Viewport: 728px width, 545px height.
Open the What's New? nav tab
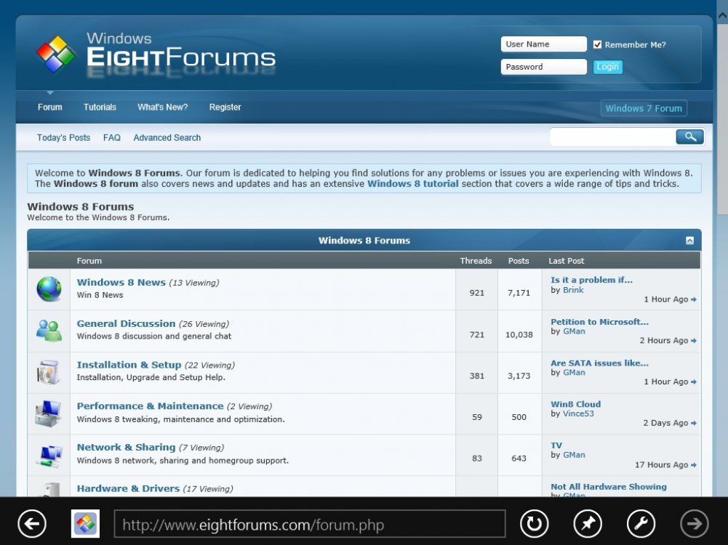click(162, 107)
